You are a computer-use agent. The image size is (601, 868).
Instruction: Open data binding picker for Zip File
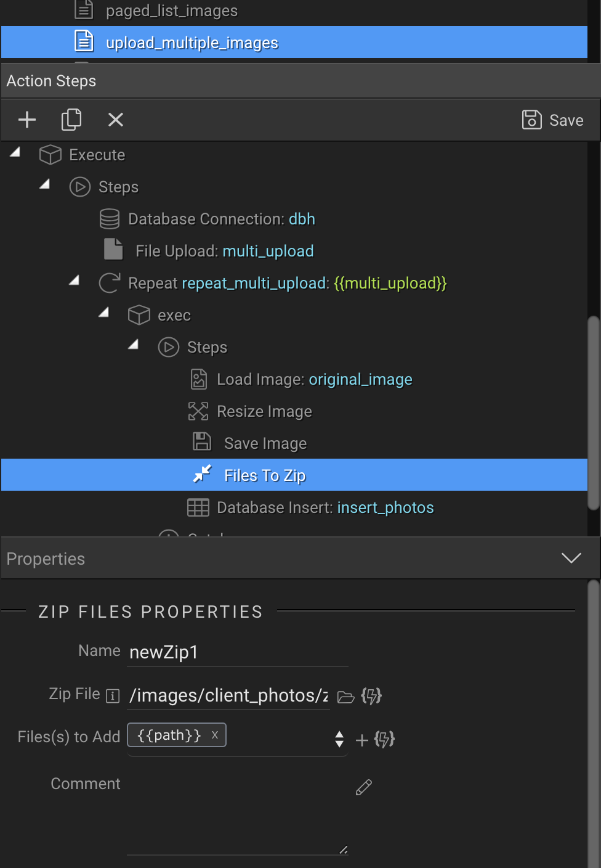coord(371,697)
